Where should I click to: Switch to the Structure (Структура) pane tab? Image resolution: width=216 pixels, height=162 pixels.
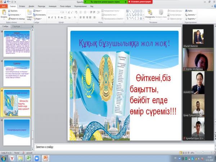point(16,26)
